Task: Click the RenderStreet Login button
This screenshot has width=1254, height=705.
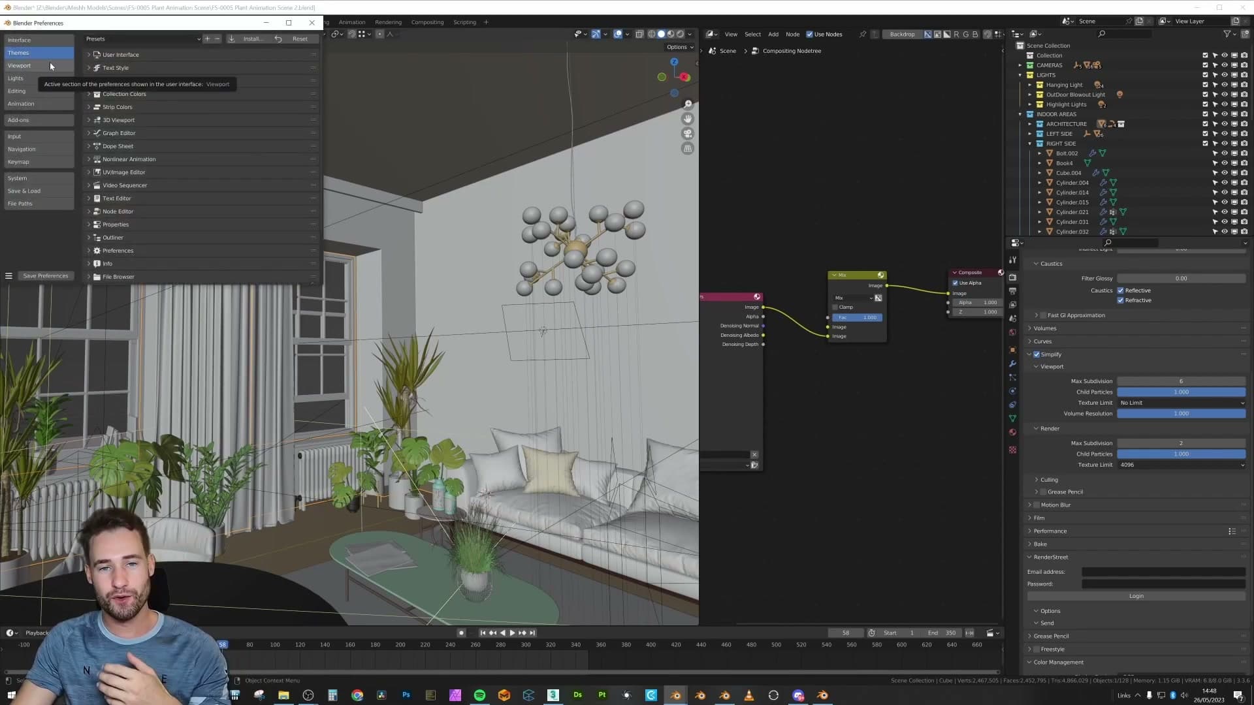Action: (1136, 596)
